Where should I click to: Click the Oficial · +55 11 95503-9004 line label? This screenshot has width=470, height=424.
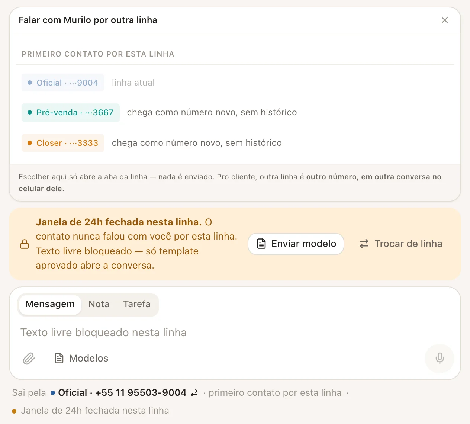pos(119,393)
